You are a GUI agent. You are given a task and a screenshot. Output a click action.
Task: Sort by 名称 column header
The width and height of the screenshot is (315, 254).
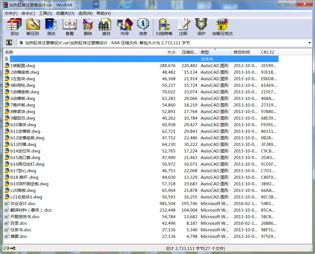coord(72,52)
